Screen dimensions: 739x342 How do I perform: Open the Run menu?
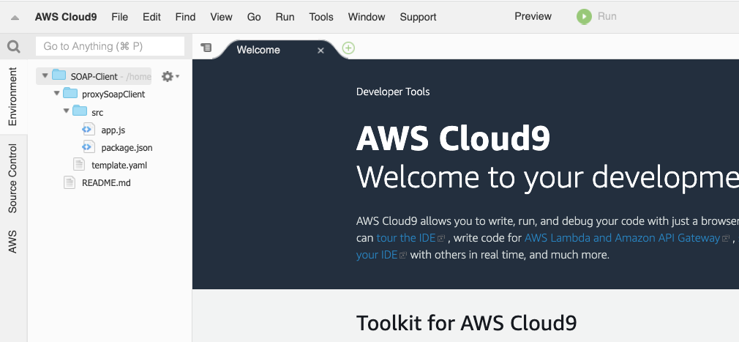coord(285,17)
